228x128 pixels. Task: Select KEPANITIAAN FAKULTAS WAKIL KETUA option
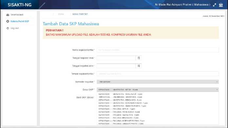pyautogui.click(x=119, y=112)
